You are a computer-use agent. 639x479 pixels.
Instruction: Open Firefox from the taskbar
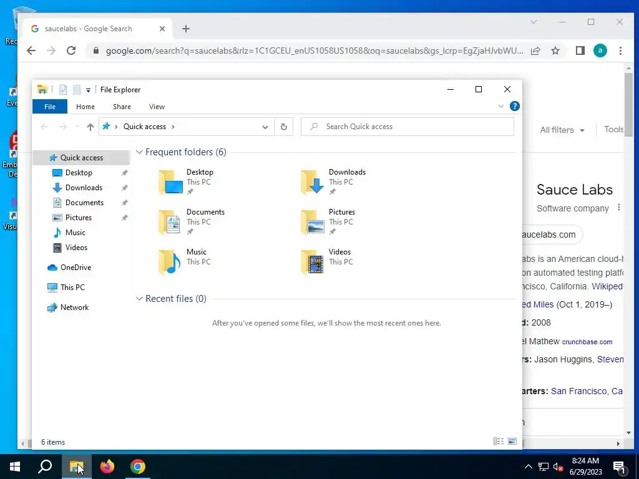(x=107, y=467)
